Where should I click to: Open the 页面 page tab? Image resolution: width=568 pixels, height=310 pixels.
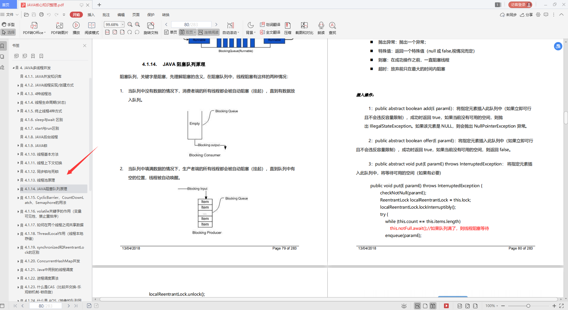(136, 15)
